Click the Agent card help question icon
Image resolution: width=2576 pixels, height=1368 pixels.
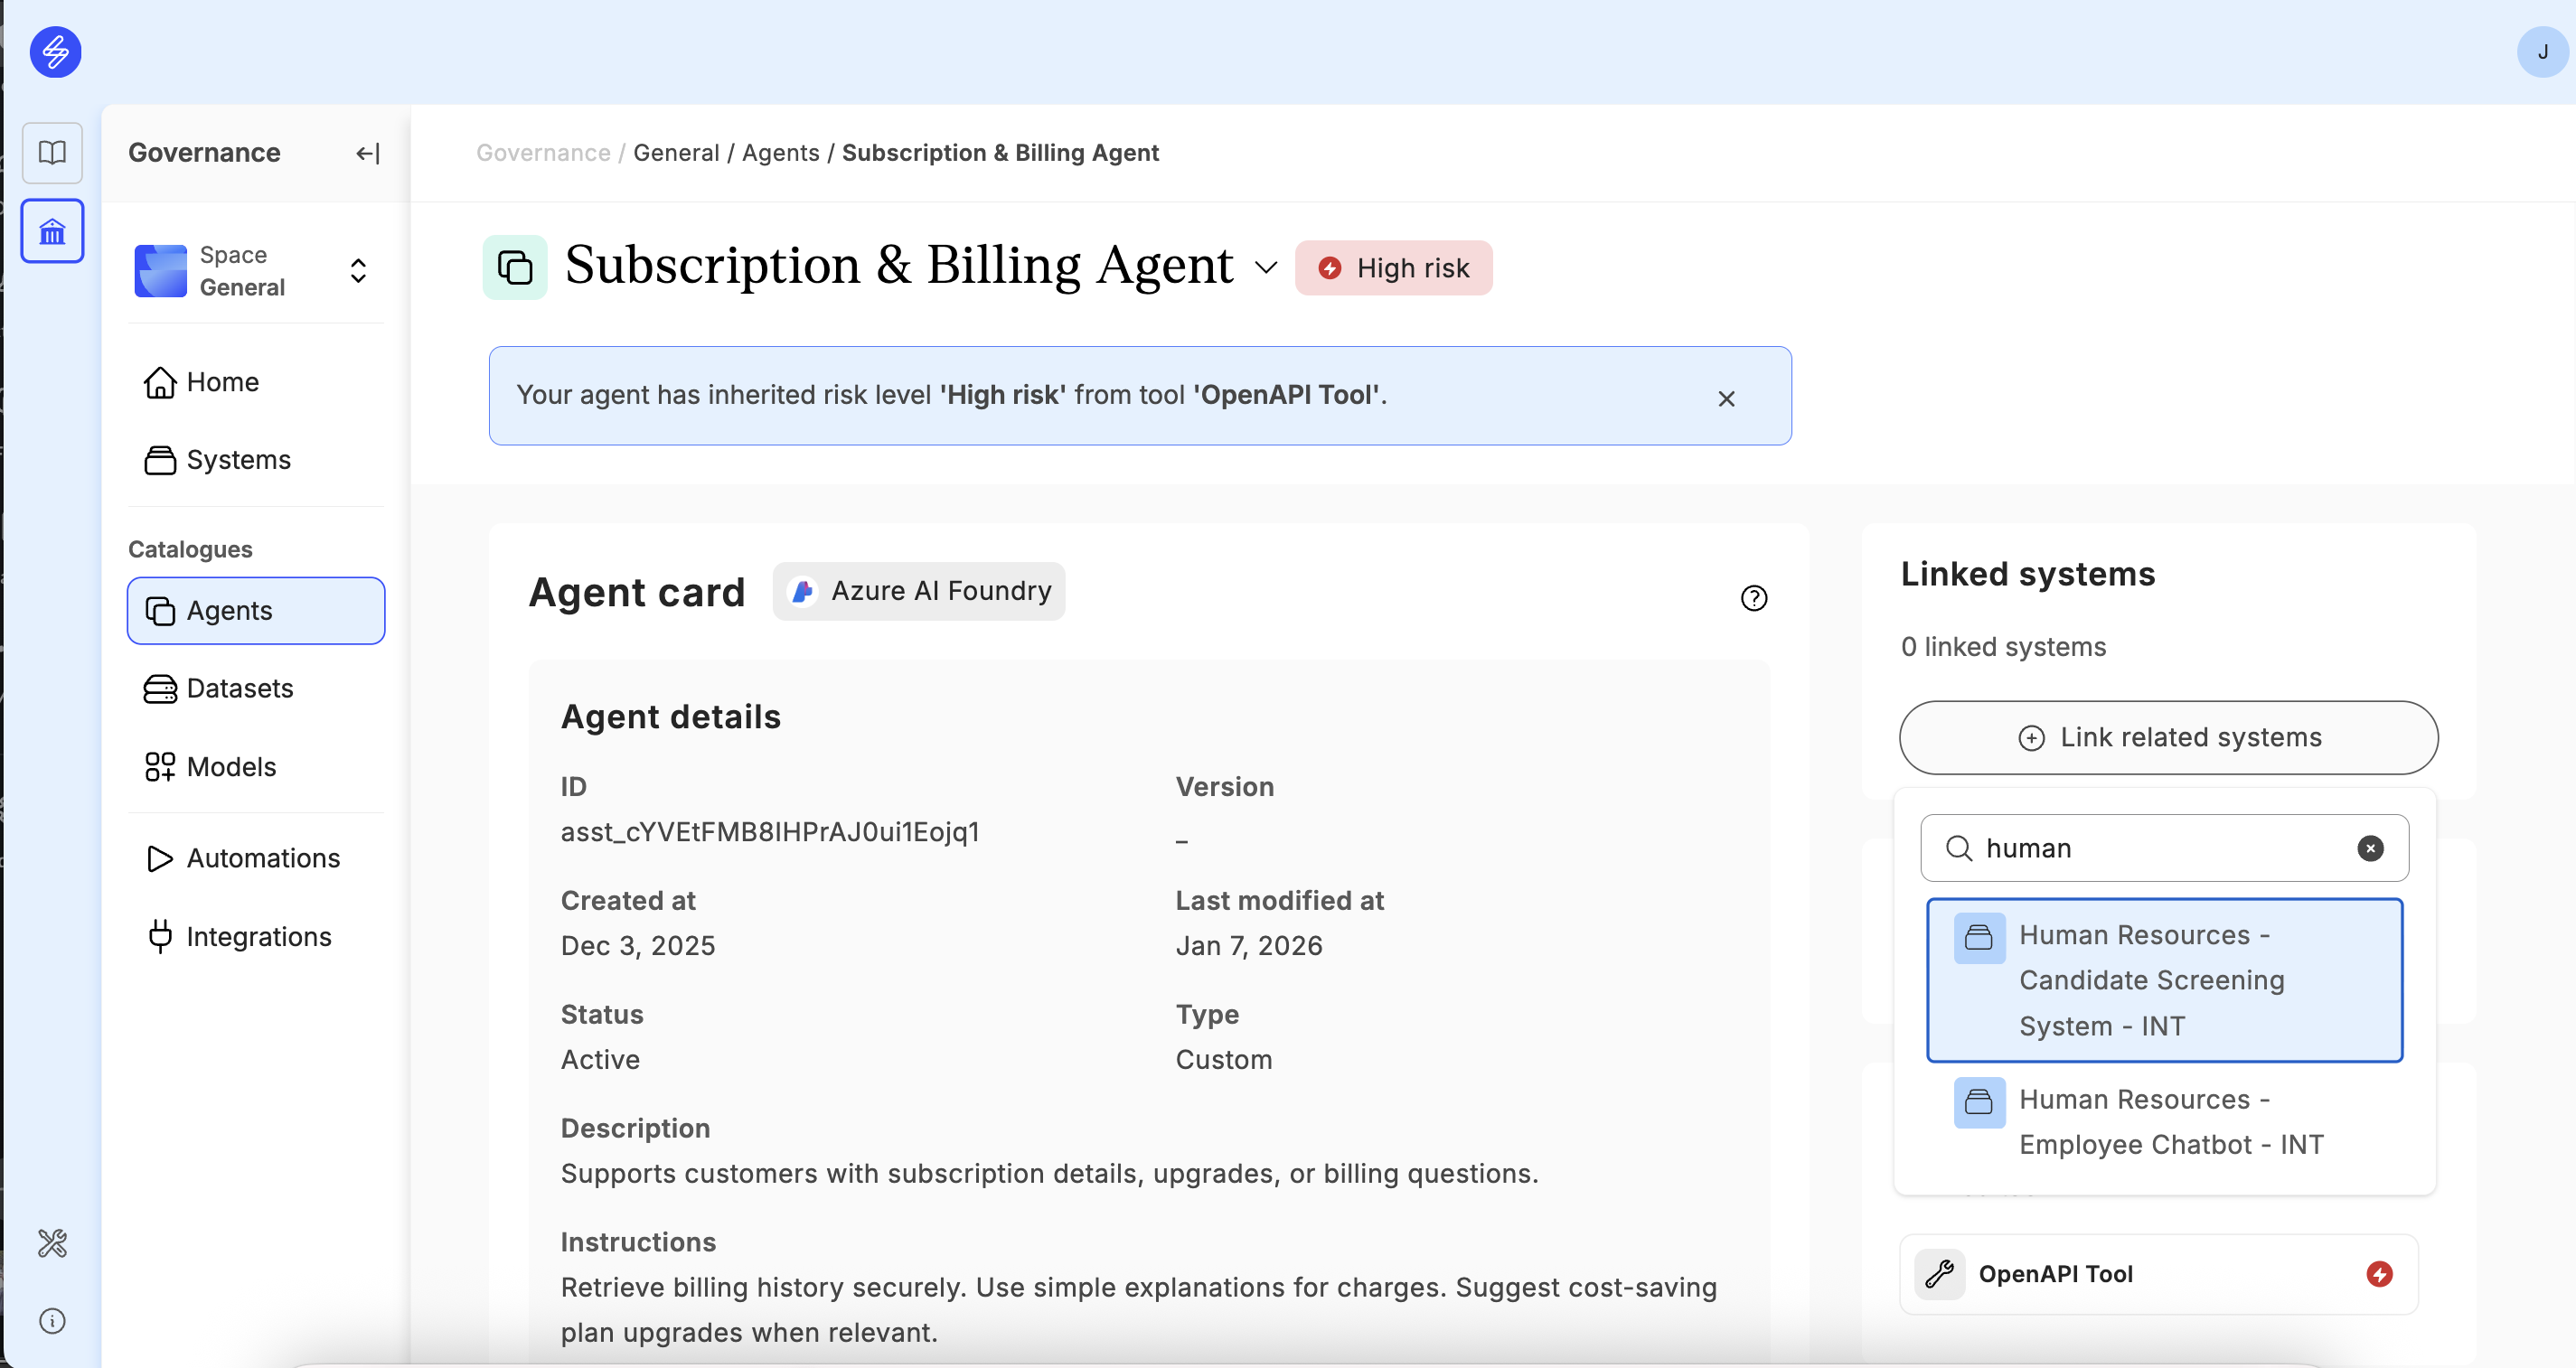pos(1754,598)
